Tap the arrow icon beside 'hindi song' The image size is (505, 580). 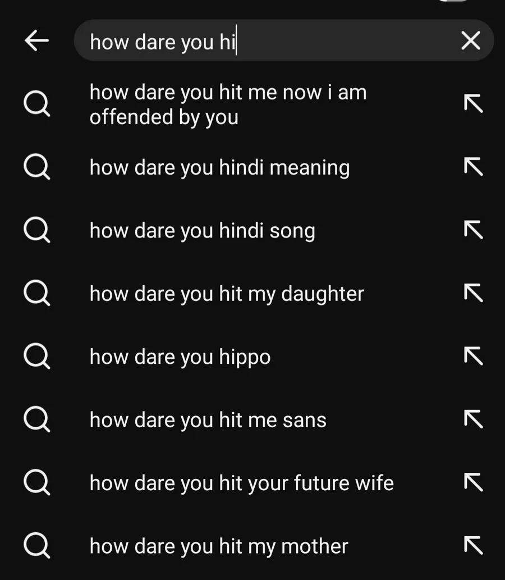coord(473,230)
